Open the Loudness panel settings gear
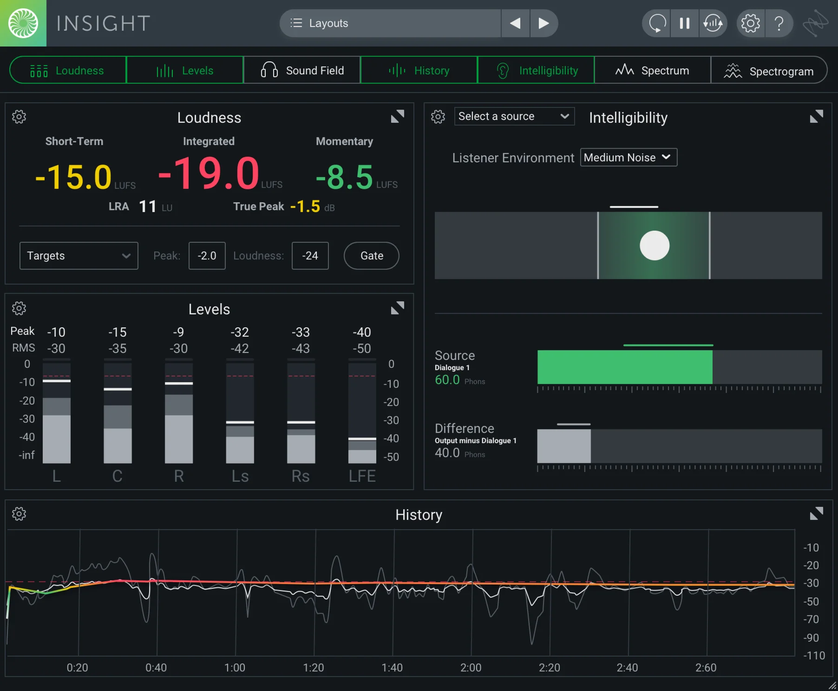The height and width of the screenshot is (691, 838). [x=19, y=117]
